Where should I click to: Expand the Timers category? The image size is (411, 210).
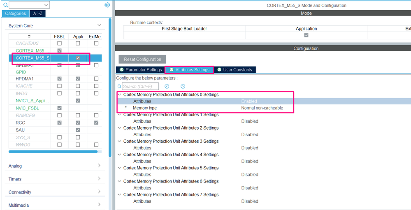coord(99,179)
